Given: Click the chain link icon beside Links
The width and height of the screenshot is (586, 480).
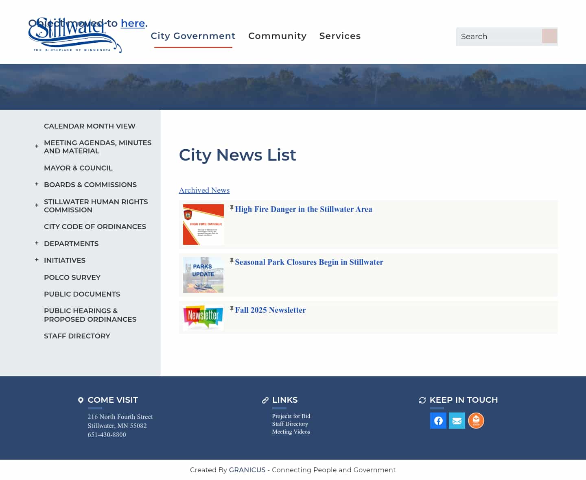Looking at the screenshot, I should (265, 400).
